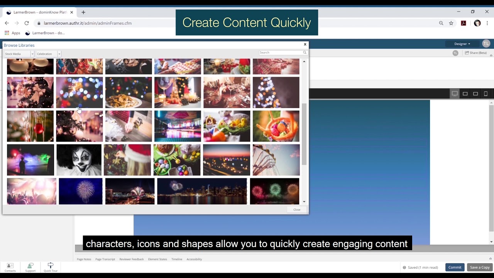Expand the bottom panel with the chevron
Screen dimensions: 494x278
[x=491, y=259]
